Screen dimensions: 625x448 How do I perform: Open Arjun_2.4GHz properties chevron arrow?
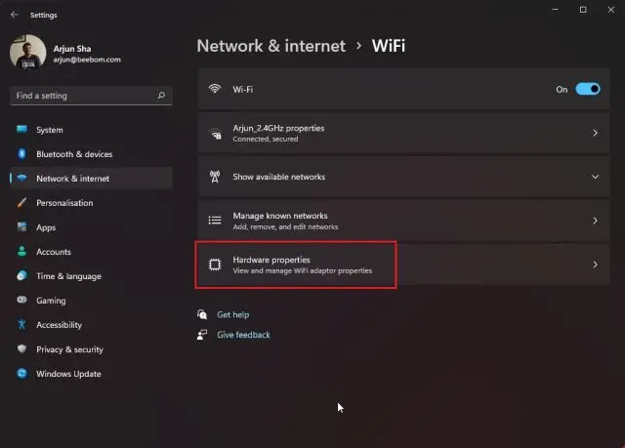click(595, 133)
